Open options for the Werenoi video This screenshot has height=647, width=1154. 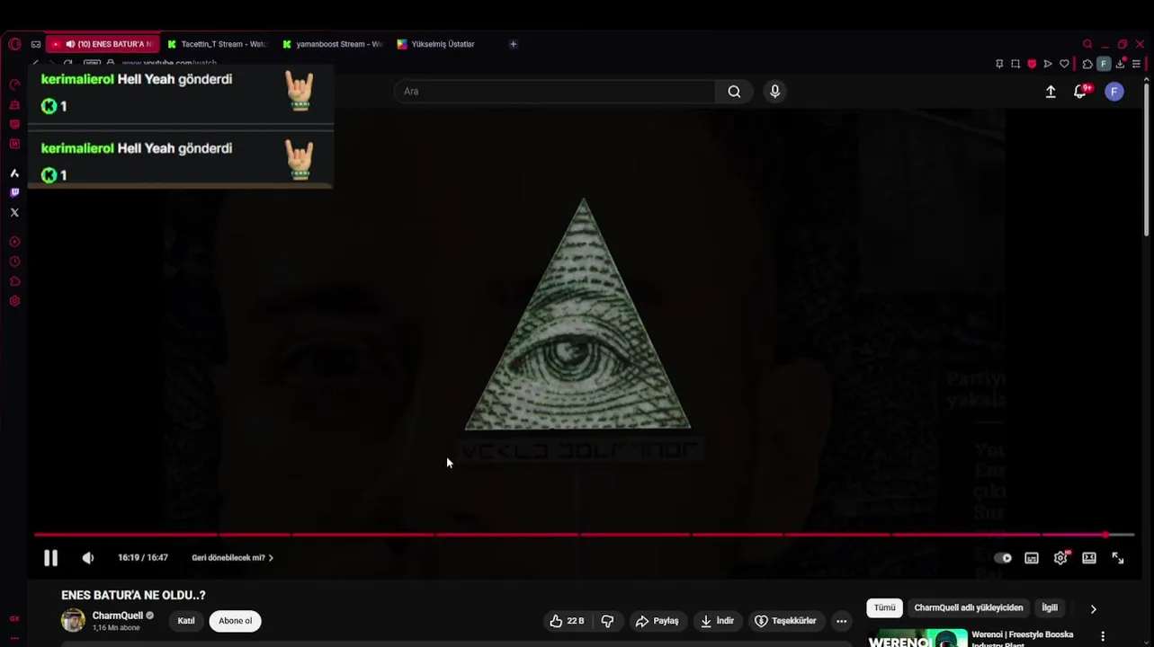click(x=1103, y=636)
